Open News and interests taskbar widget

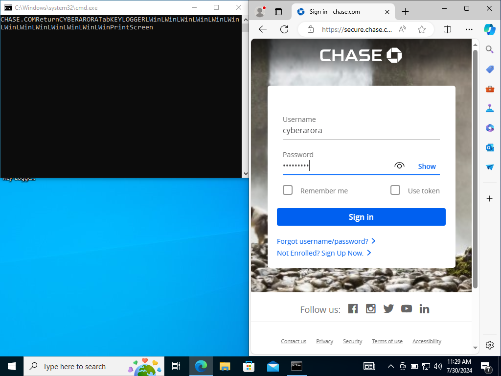tap(369, 366)
